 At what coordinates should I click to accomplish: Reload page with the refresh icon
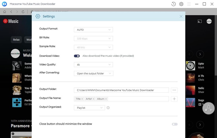23,12
